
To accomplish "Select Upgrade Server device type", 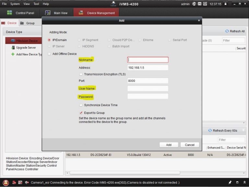I will pos(23,48).
